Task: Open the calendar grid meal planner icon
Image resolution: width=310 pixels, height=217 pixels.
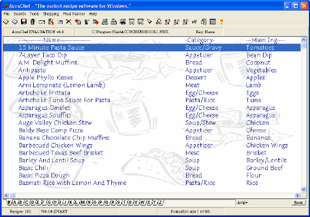Action: [213, 22]
